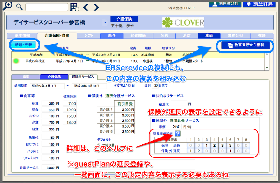Click 要介護 3 discount fee cell

[x=125, y=121]
